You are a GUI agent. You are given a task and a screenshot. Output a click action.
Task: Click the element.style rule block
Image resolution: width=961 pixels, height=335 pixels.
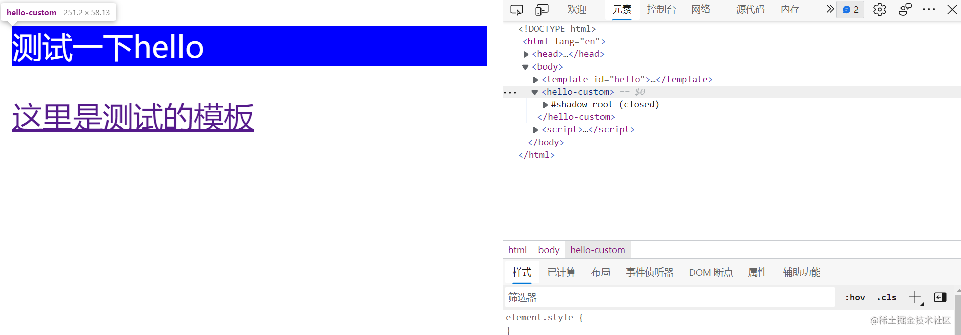(545, 323)
